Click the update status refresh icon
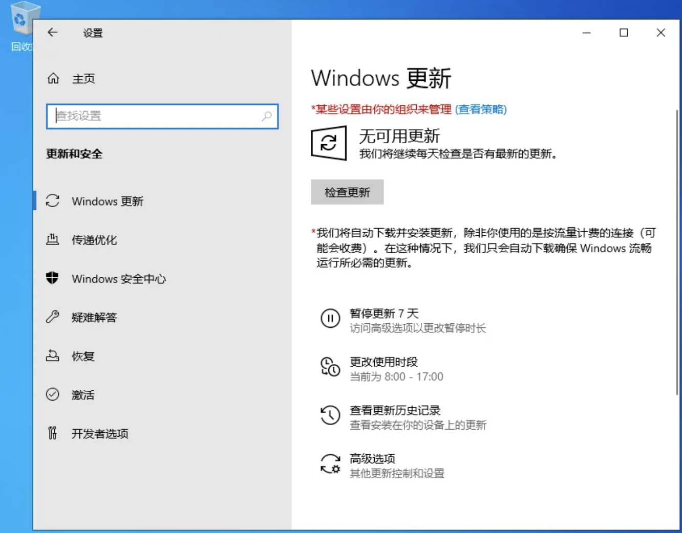The height and width of the screenshot is (533, 682). pos(329,143)
